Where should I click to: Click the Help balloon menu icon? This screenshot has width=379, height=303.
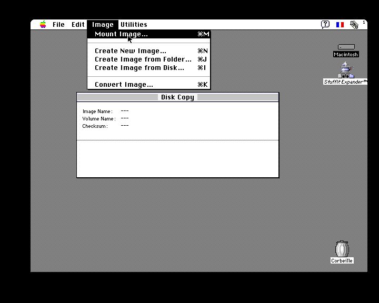pyautogui.click(x=325, y=25)
